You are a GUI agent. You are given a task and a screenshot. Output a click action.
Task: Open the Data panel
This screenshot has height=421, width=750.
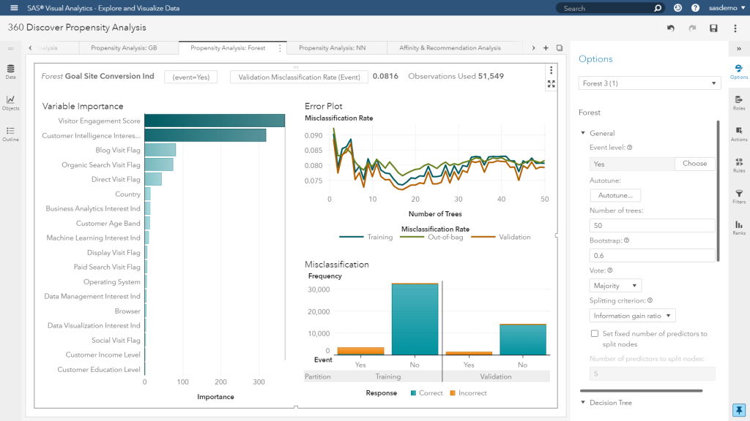tap(10, 70)
